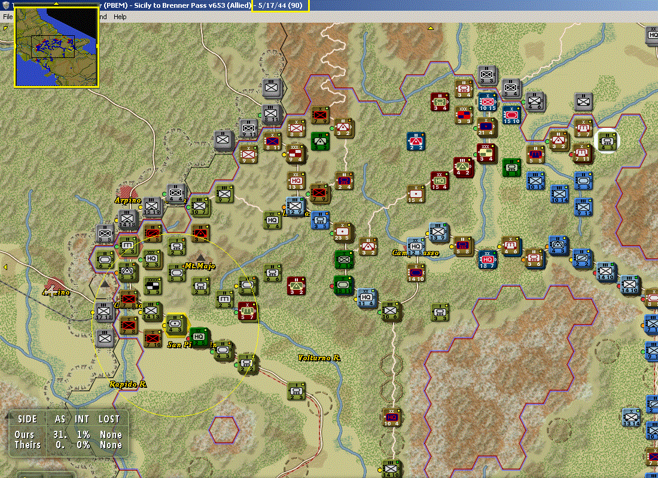Viewport: 658px width, 478px height.
Task: Open the Help menu
Action: pos(120,17)
